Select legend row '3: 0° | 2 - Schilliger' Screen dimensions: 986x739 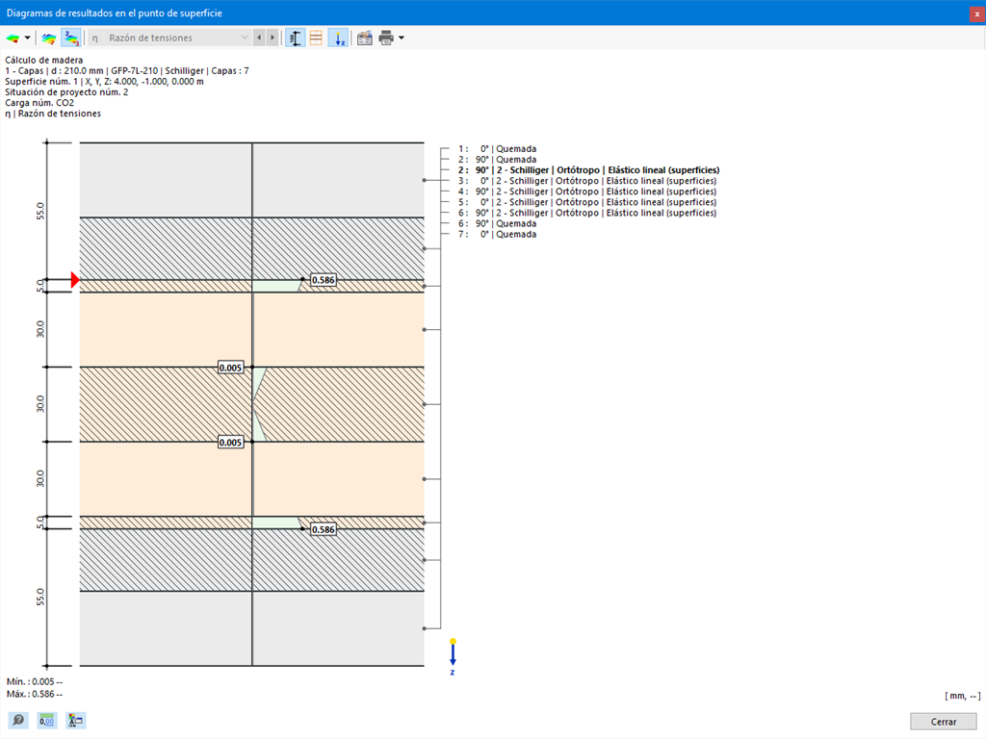(587, 181)
